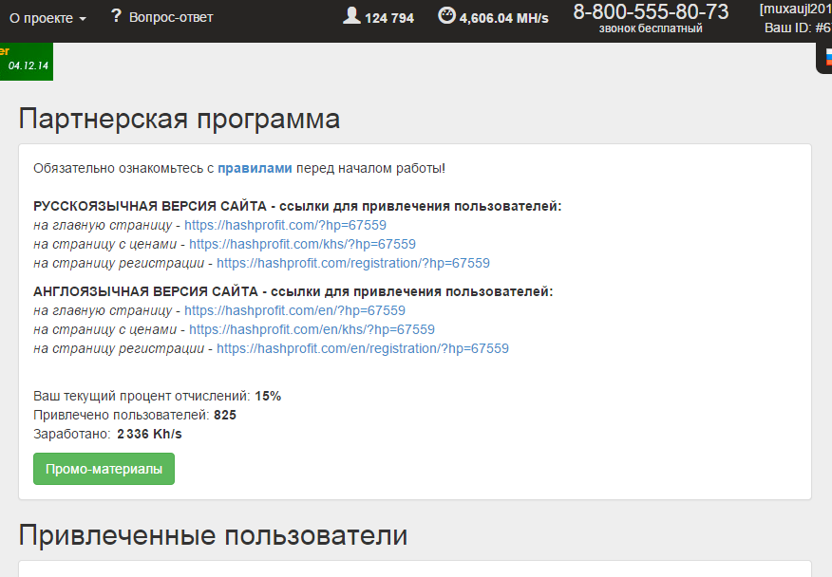
Task: Open Russian registration referral link
Action: pos(352,263)
